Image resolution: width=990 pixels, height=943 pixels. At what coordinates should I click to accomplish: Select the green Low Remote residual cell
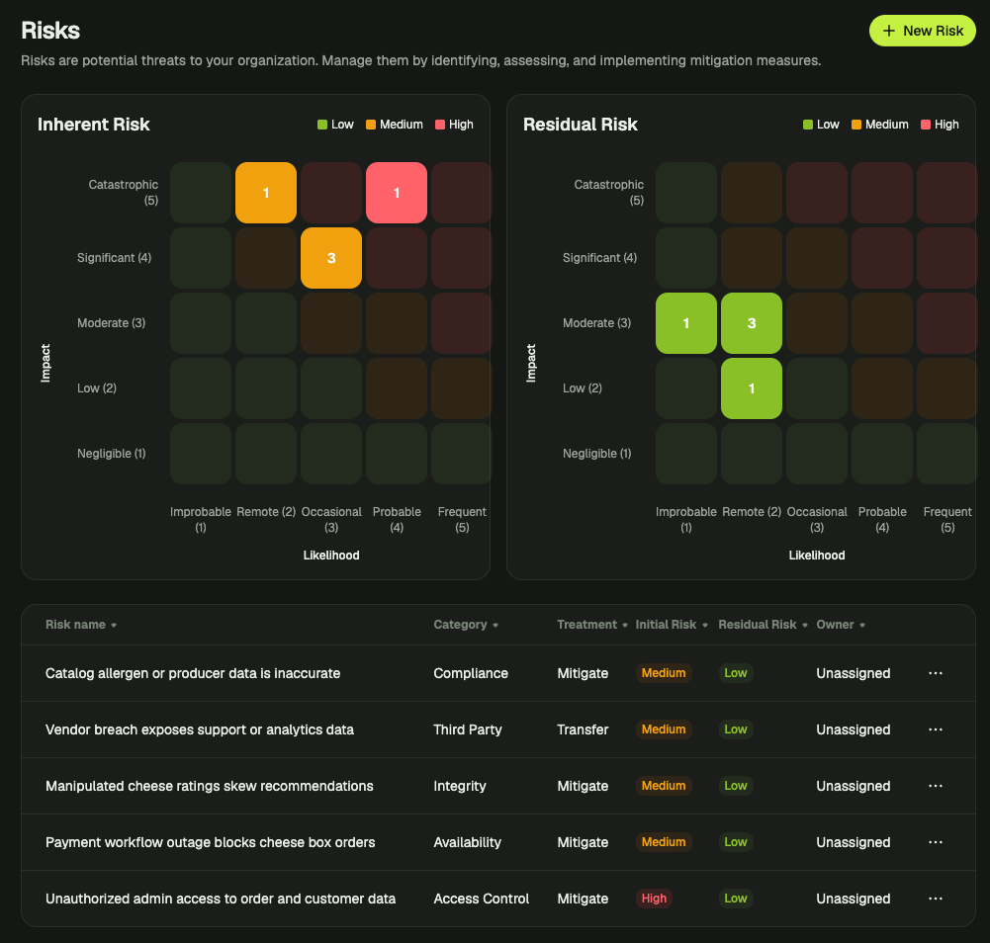point(752,388)
